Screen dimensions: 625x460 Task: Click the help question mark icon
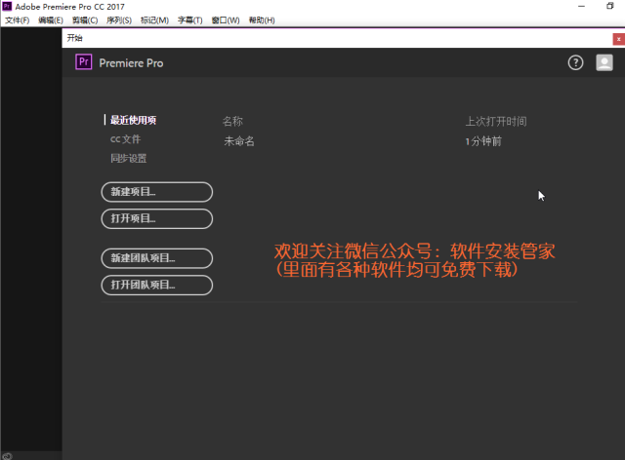point(576,62)
